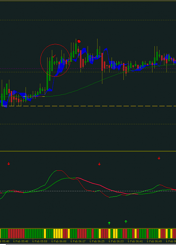Select the yellow long-dashed horizontal line
Viewport: 176px width, 245px height.
pos(88,106)
